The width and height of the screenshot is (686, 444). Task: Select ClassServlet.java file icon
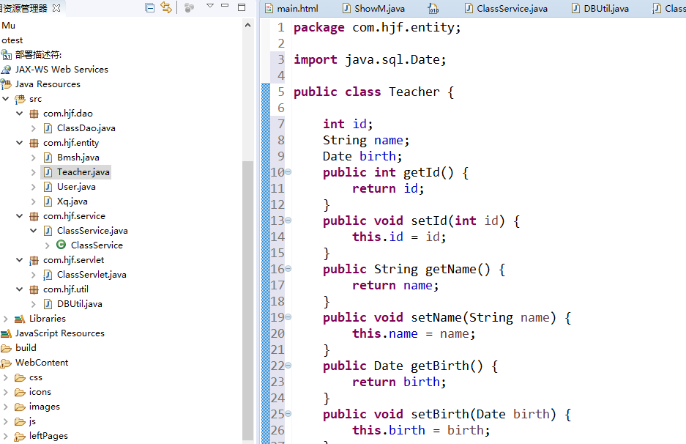coord(48,275)
